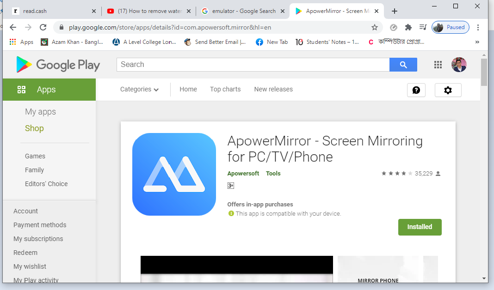
Task: Open the Extensions puzzle icon
Action: [408, 27]
